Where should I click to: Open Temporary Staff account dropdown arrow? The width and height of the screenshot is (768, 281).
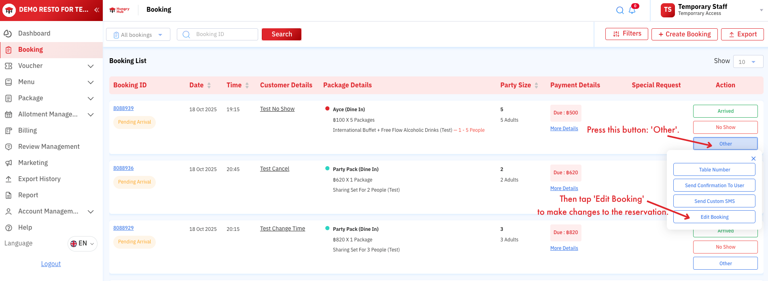[x=761, y=10]
